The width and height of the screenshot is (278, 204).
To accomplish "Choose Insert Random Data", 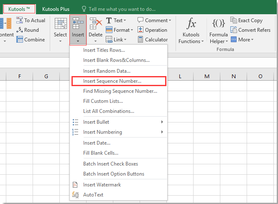I will click(118, 71).
